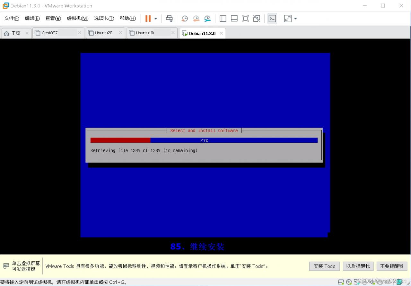The image size is (411, 286).
Task: Enter full screen mode from the toolbar
Action: tap(245, 19)
